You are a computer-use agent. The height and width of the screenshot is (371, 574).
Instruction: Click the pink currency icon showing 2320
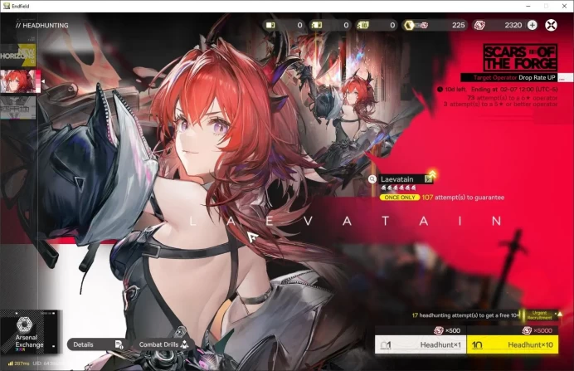[479, 25]
